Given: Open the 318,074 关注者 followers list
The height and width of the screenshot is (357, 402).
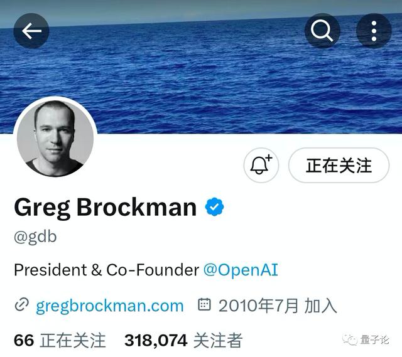Looking at the screenshot, I should click(183, 340).
